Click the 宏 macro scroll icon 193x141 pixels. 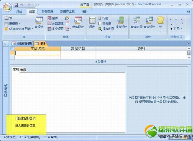(x=161, y=21)
